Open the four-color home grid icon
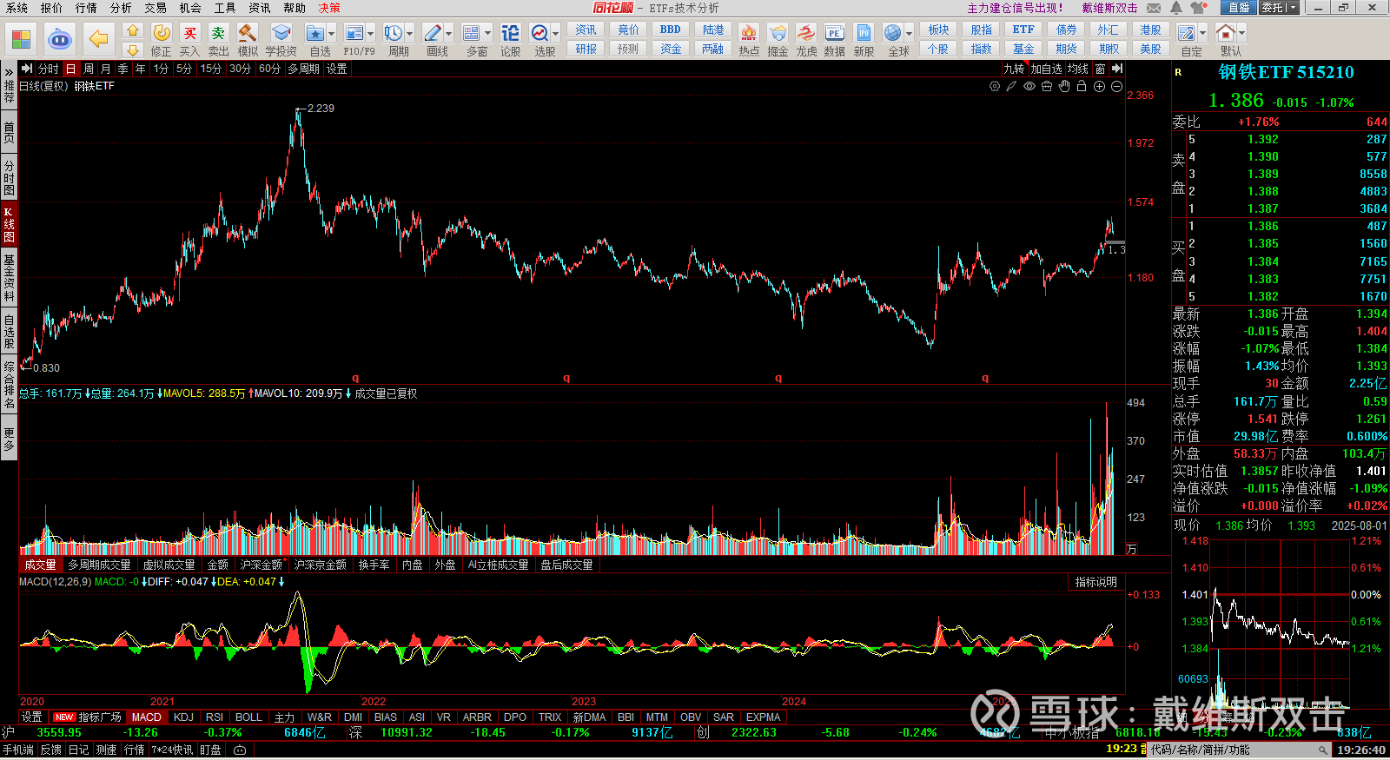Viewport: 1390px width, 760px height. coord(21,39)
